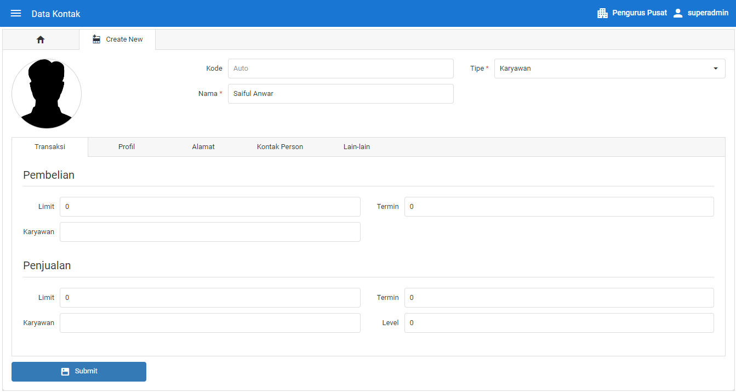Viewport: 736px width, 392px height.
Task: Click the home icon tab
Action: [41, 39]
